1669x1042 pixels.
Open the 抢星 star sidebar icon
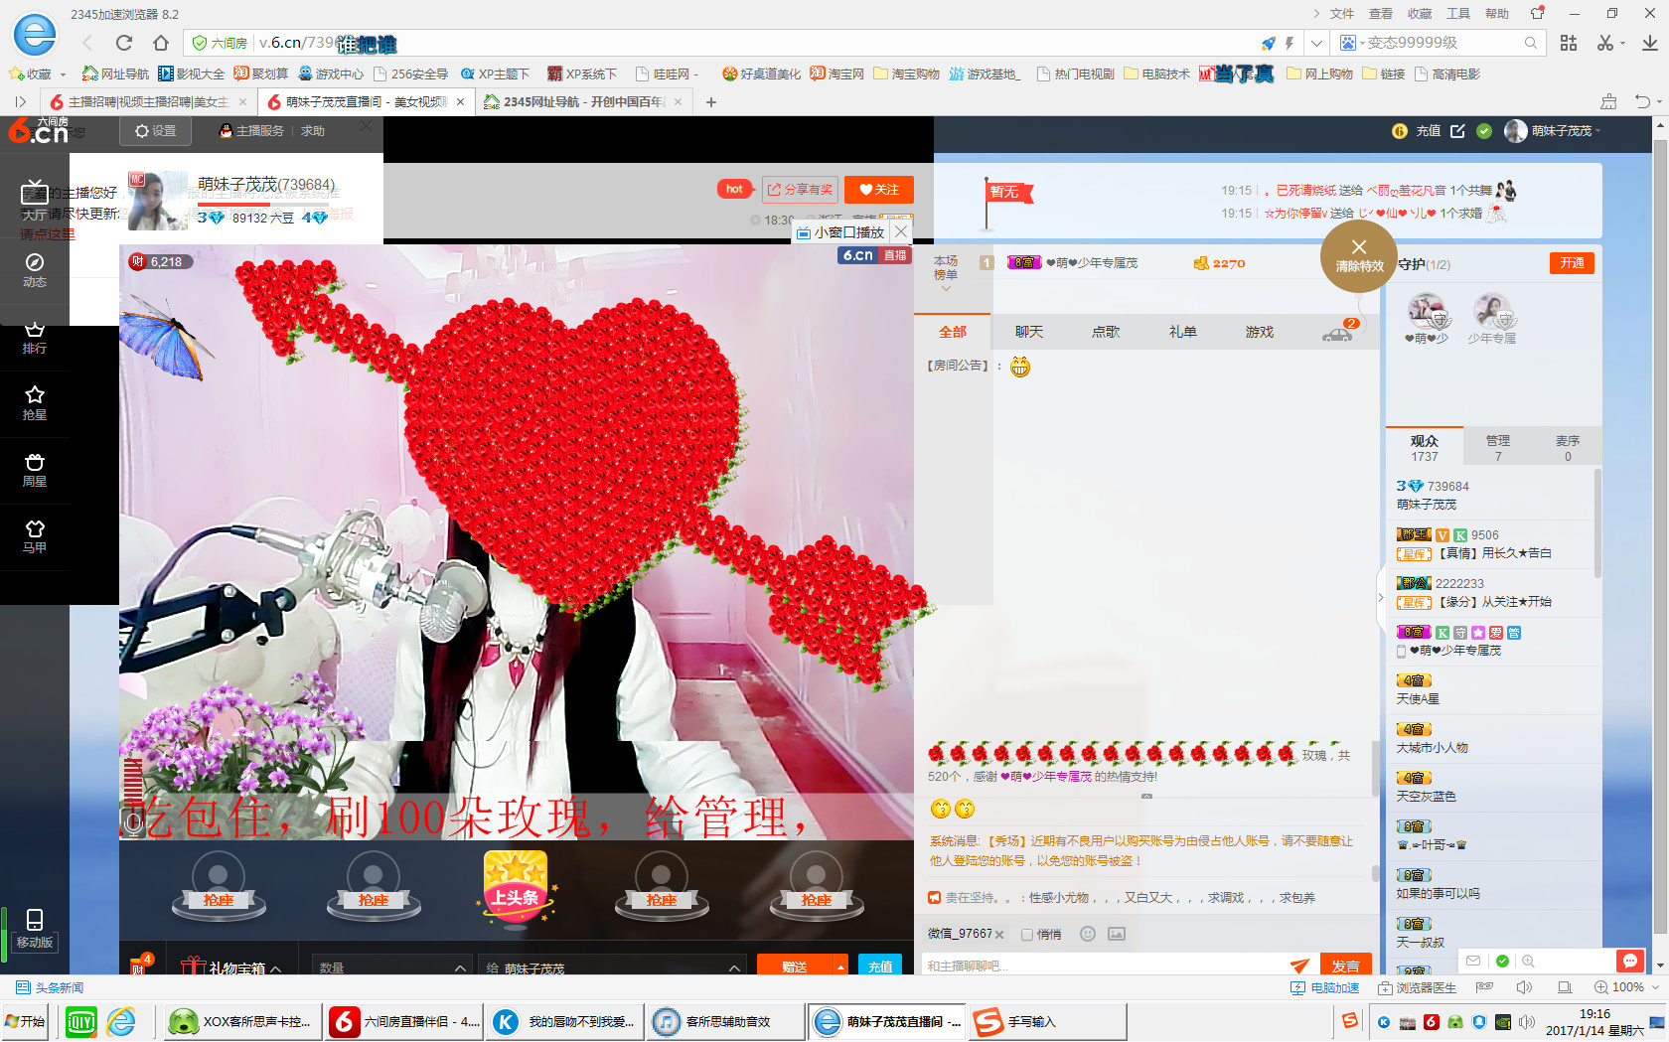pos(35,402)
